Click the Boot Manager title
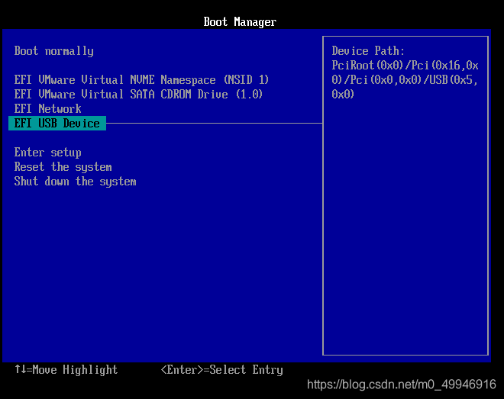 (240, 22)
